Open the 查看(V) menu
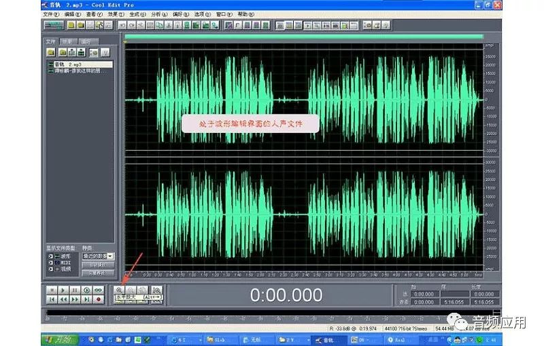The width and height of the screenshot is (544, 346). [x=94, y=14]
